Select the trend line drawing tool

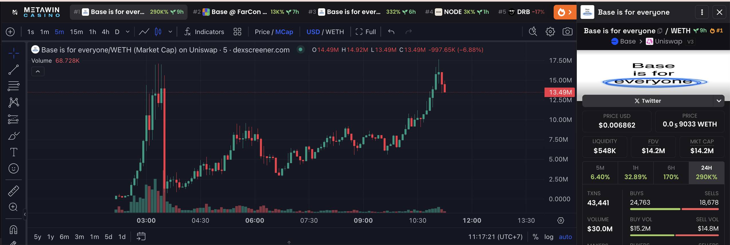click(13, 70)
